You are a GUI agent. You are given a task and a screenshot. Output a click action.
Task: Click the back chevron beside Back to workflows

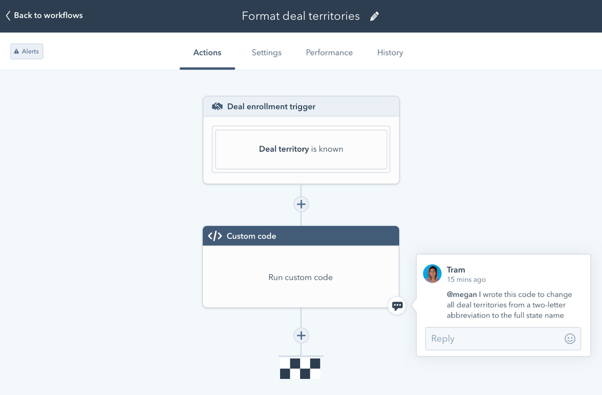pos(7,15)
